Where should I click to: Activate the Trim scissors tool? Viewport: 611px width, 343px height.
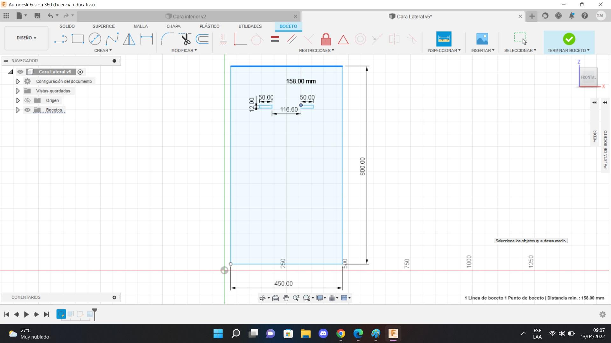pyautogui.click(x=185, y=39)
